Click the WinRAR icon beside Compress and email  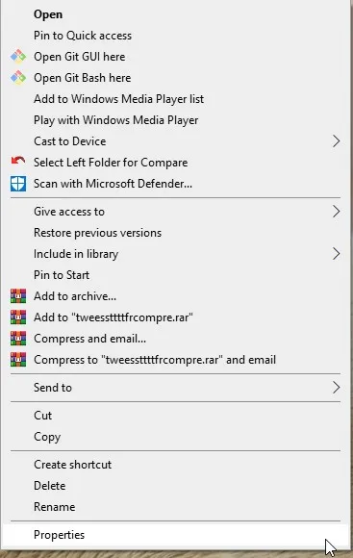(18, 339)
